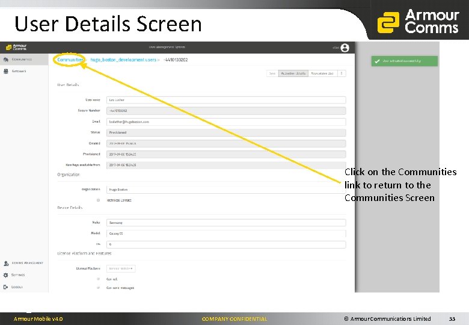Click the Activation Details button
Image resolution: width=469 pixels, height=325 pixels.
[293, 73]
